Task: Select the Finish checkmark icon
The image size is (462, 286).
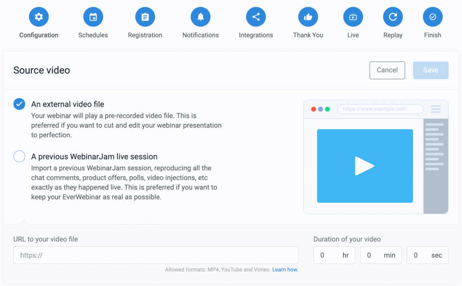Action: coord(433,17)
